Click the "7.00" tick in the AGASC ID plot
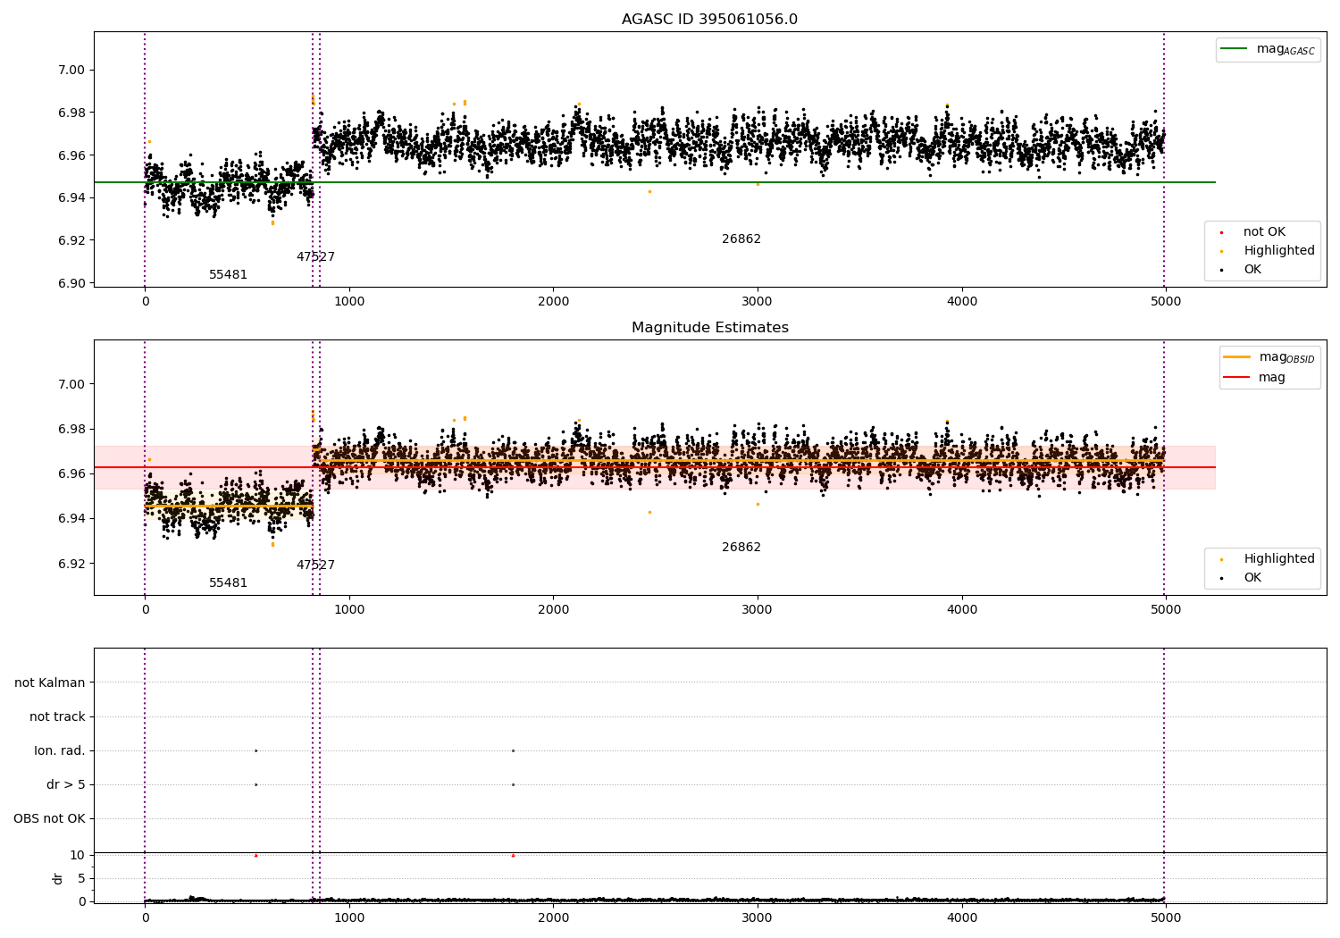The width and height of the screenshot is (1340, 938). [71, 71]
